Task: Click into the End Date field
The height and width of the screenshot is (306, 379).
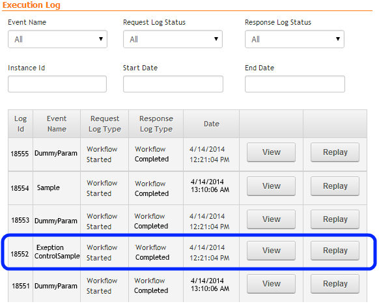Action: (295, 84)
